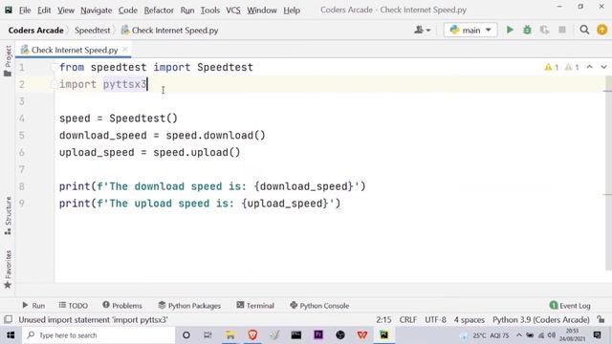Go to next highlighted error arrow
This screenshot has height=344, width=612.
coord(603,67)
